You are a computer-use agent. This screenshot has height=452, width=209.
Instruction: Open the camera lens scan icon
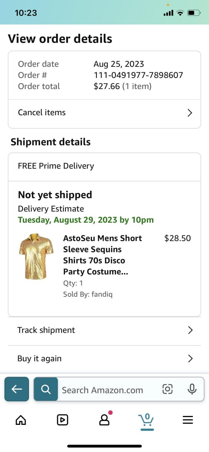click(x=168, y=389)
